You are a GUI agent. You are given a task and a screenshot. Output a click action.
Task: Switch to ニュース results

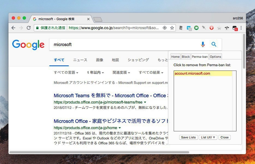click(x=80, y=60)
